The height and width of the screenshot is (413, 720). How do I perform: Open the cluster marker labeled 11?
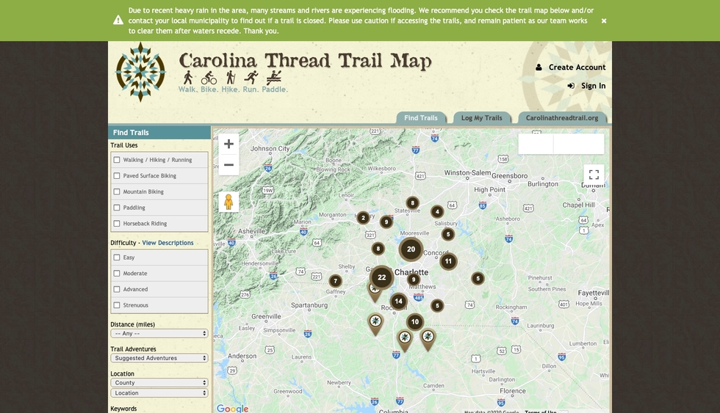click(448, 261)
